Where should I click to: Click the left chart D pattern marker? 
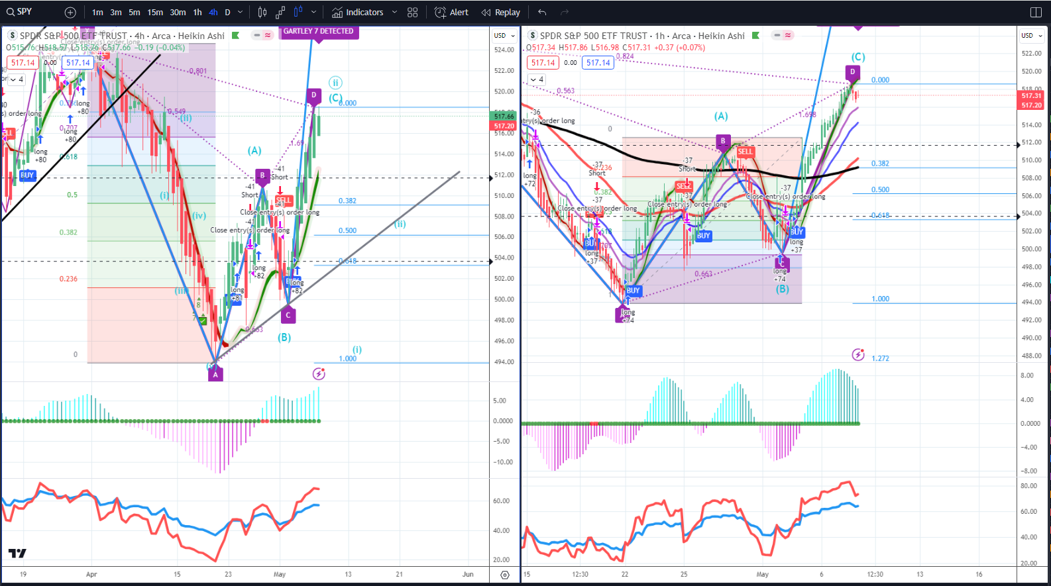[314, 95]
